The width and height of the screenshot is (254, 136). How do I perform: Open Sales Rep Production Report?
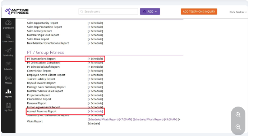click(45, 27)
